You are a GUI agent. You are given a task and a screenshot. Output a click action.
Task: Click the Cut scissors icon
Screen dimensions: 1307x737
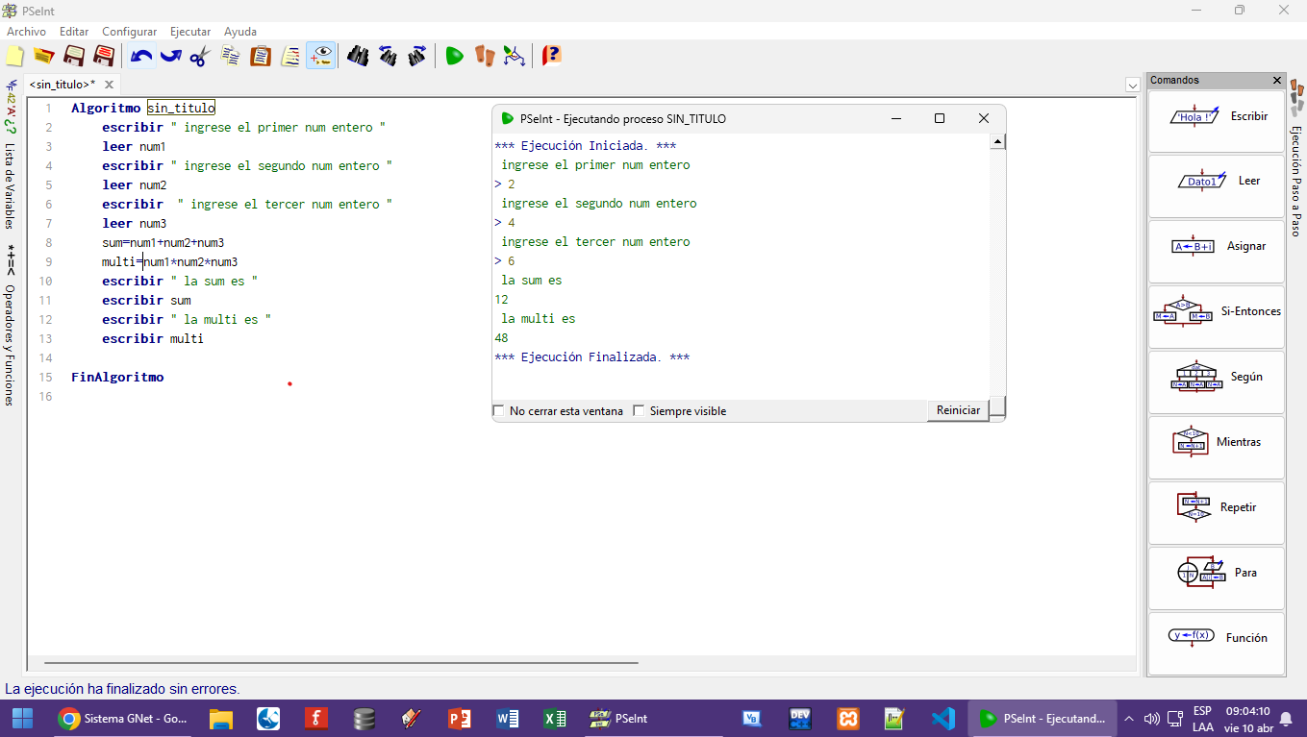coord(199,56)
